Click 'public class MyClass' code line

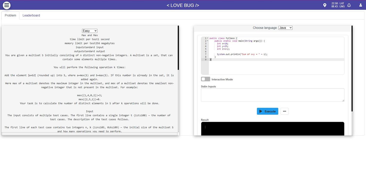[223, 38]
